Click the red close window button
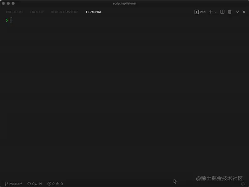 point(3,3)
